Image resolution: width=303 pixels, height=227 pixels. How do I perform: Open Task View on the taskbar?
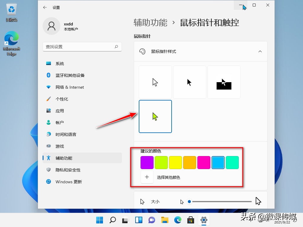tap(125, 220)
